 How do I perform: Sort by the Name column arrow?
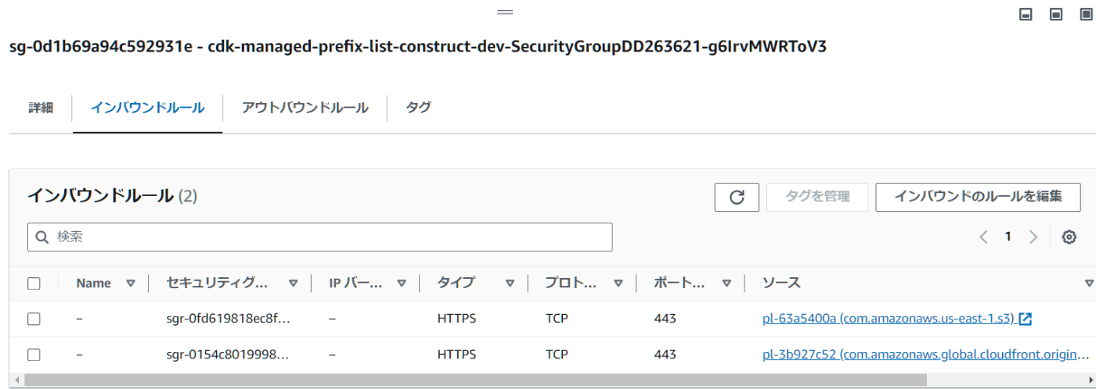(131, 284)
